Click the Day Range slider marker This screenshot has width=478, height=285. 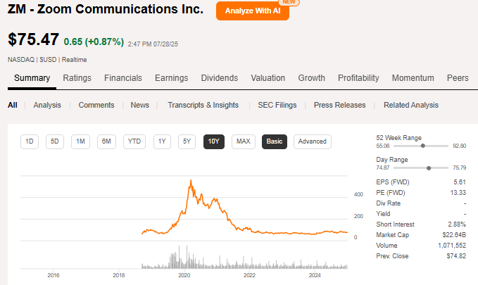[429, 168]
